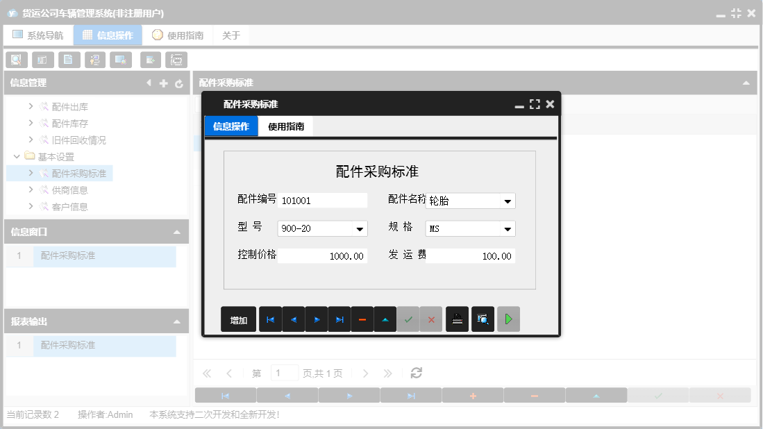Click the refresh icon in the page bar
The image size is (763, 429).
point(416,373)
